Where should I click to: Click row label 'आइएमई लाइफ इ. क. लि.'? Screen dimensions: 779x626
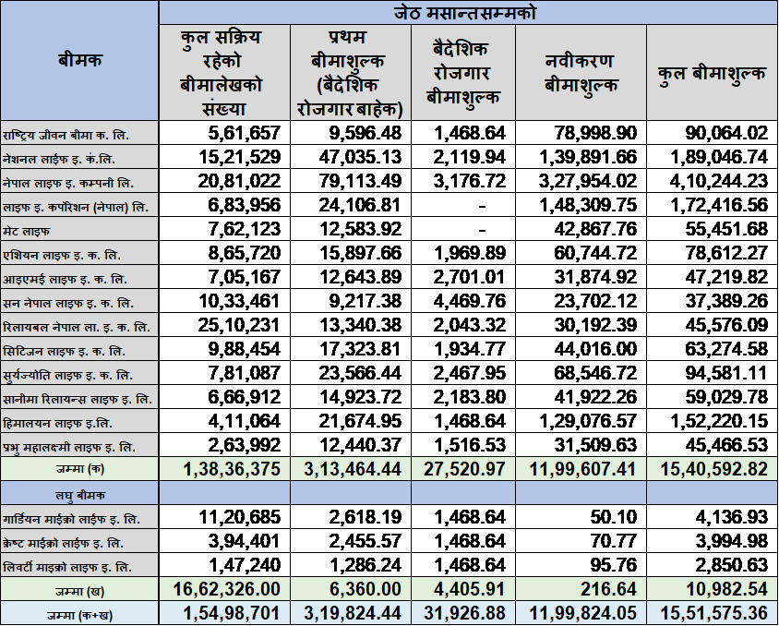pyautogui.click(x=65, y=279)
